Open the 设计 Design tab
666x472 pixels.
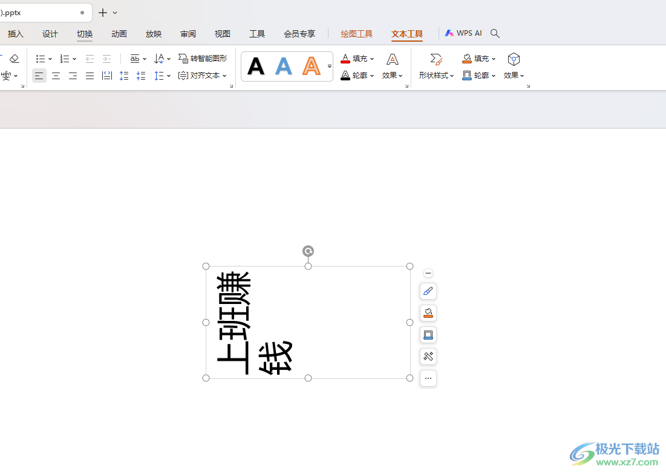click(50, 34)
